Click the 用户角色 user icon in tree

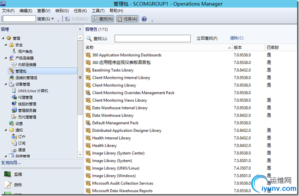pyautogui.click(x=14, y=51)
